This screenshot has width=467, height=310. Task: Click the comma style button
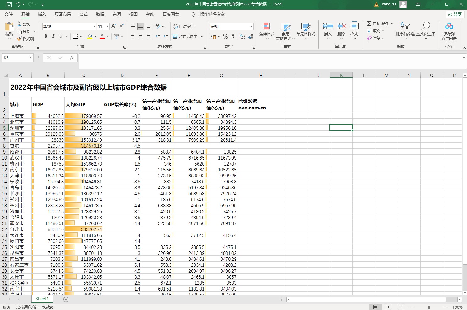(233, 36)
